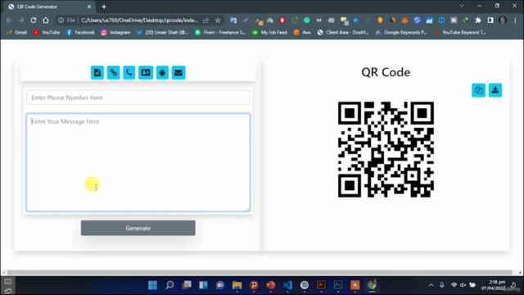Expand the tab search chevron
This screenshot has width=524, height=295.
[462, 6]
